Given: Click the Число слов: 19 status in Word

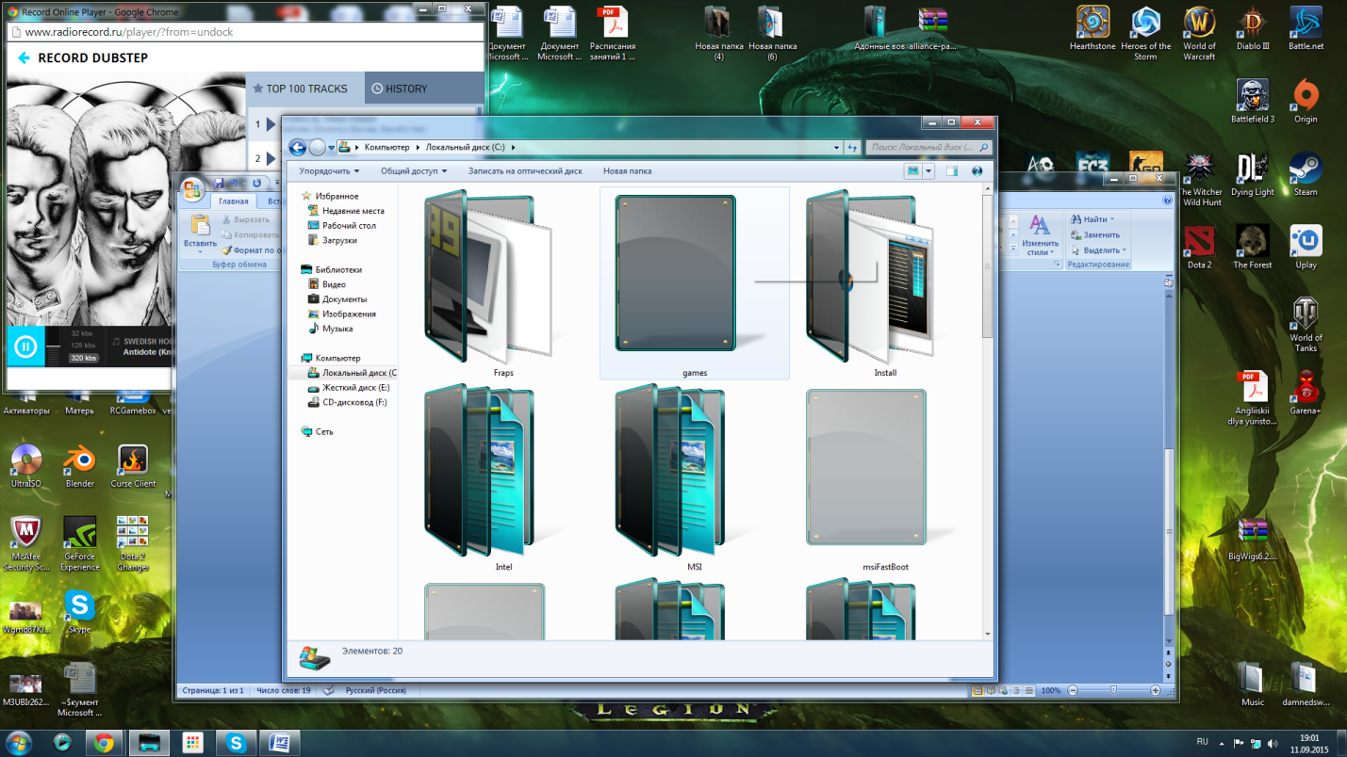Looking at the screenshot, I should (x=284, y=690).
